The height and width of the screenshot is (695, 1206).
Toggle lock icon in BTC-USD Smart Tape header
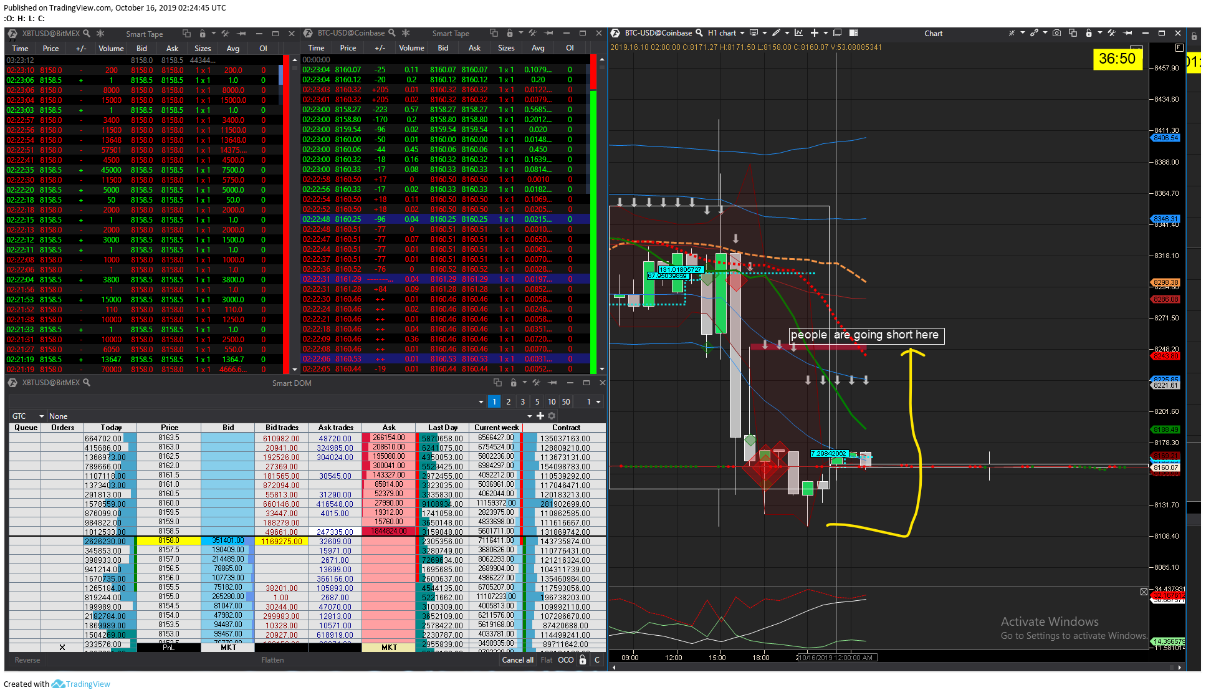[509, 33]
